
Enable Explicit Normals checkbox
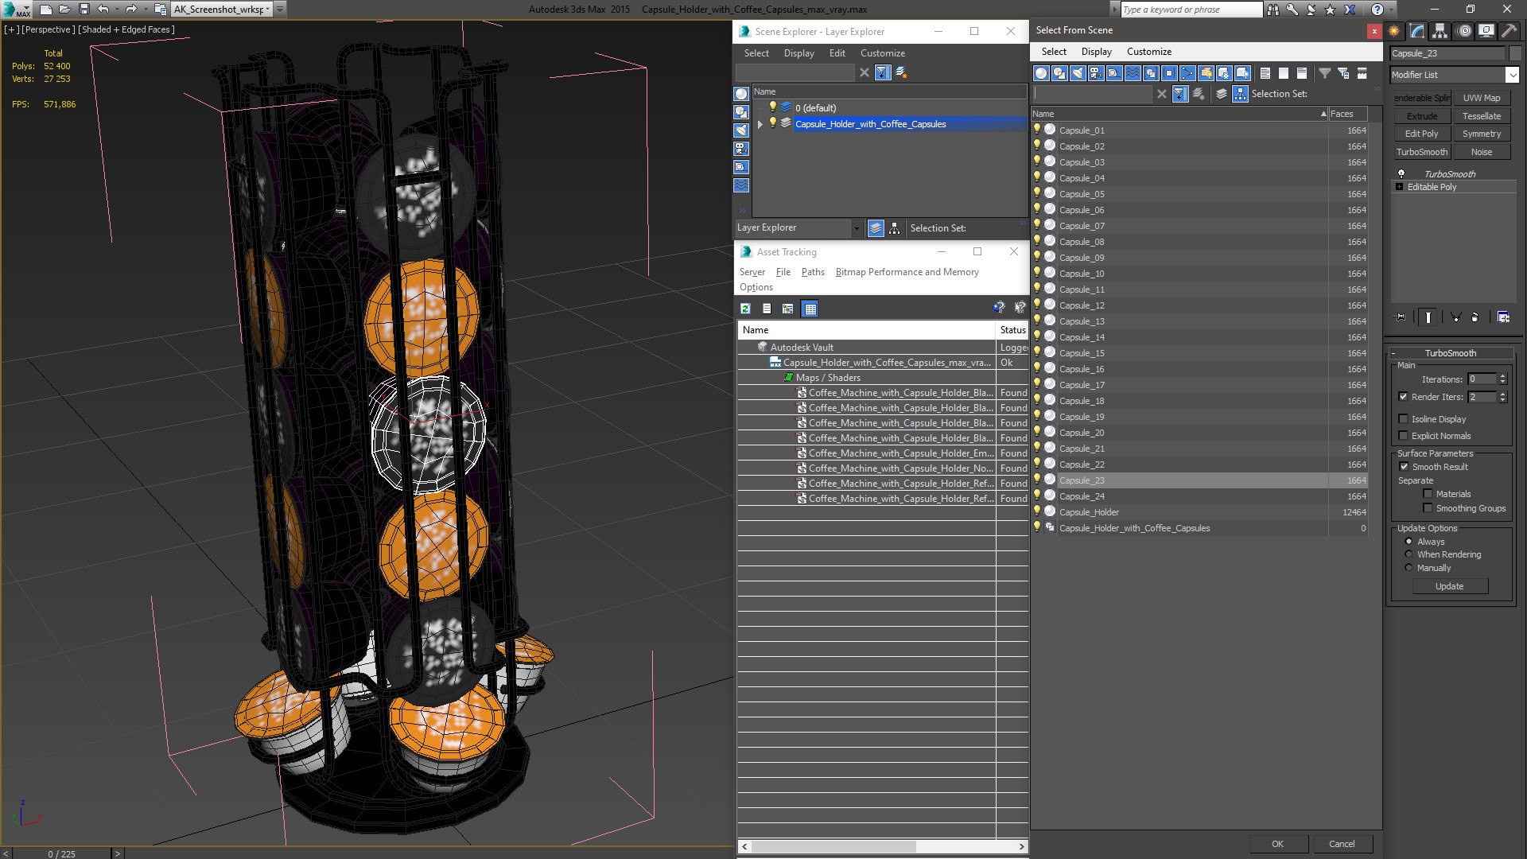point(1403,436)
